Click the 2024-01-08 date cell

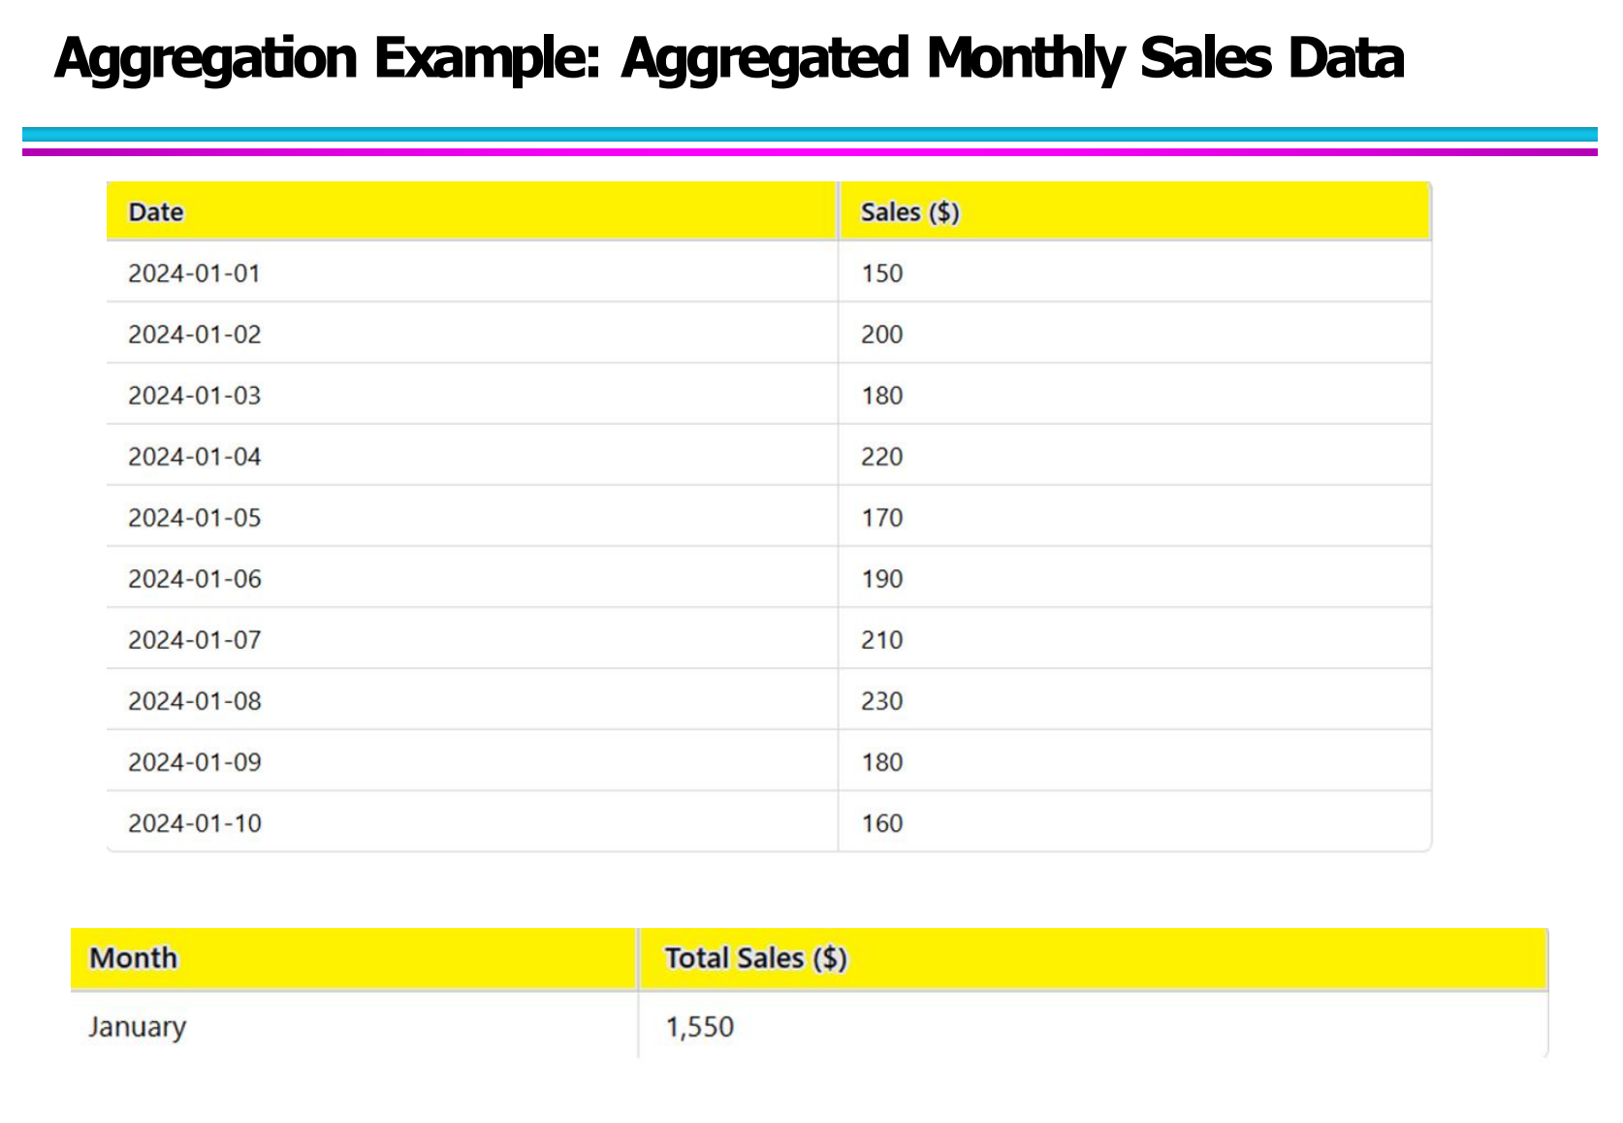[194, 701]
